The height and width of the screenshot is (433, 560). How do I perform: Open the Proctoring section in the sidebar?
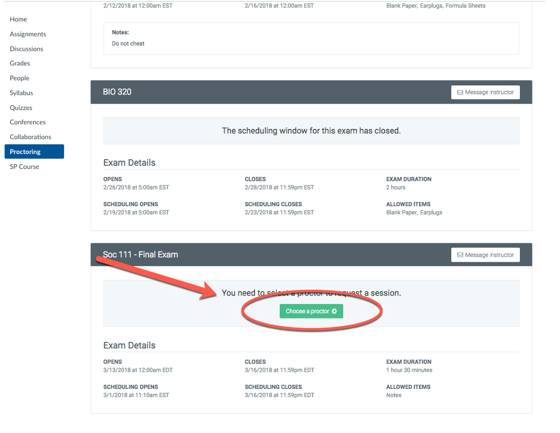25,151
